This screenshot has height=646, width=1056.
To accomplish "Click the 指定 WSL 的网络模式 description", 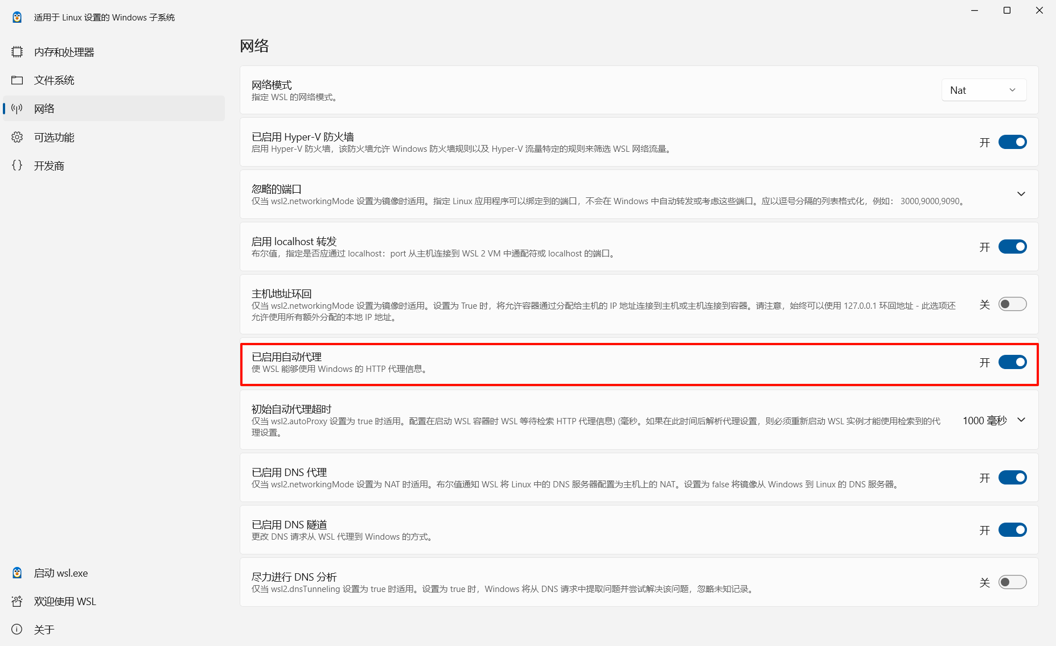I will (x=295, y=97).
